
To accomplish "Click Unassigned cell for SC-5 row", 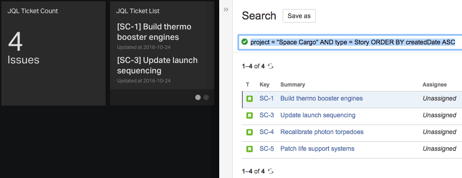I will (439, 149).
